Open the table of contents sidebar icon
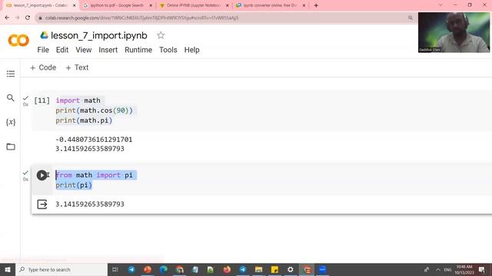Image resolution: width=492 pixels, height=276 pixels. [11, 74]
